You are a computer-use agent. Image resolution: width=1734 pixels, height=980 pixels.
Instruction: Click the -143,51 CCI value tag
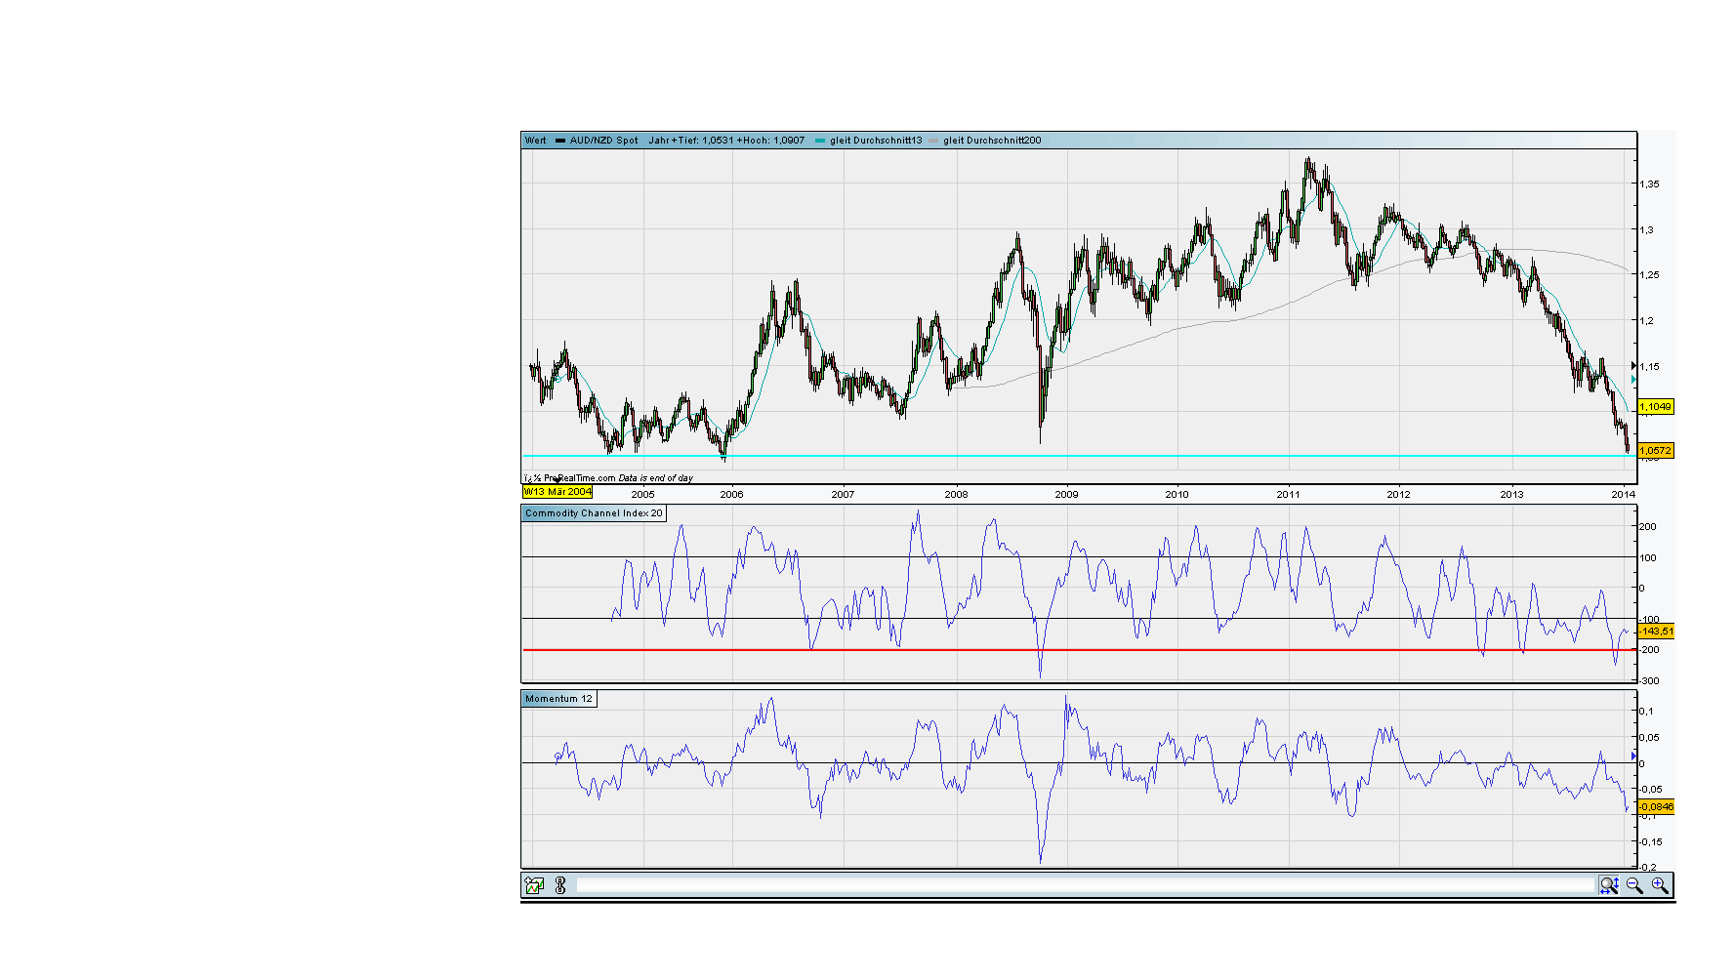pyautogui.click(x=1656, y=632)
